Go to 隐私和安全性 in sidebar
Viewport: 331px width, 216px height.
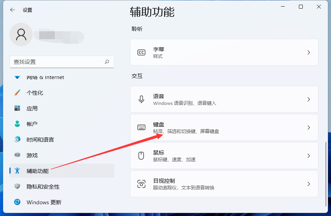coord(43,187)
